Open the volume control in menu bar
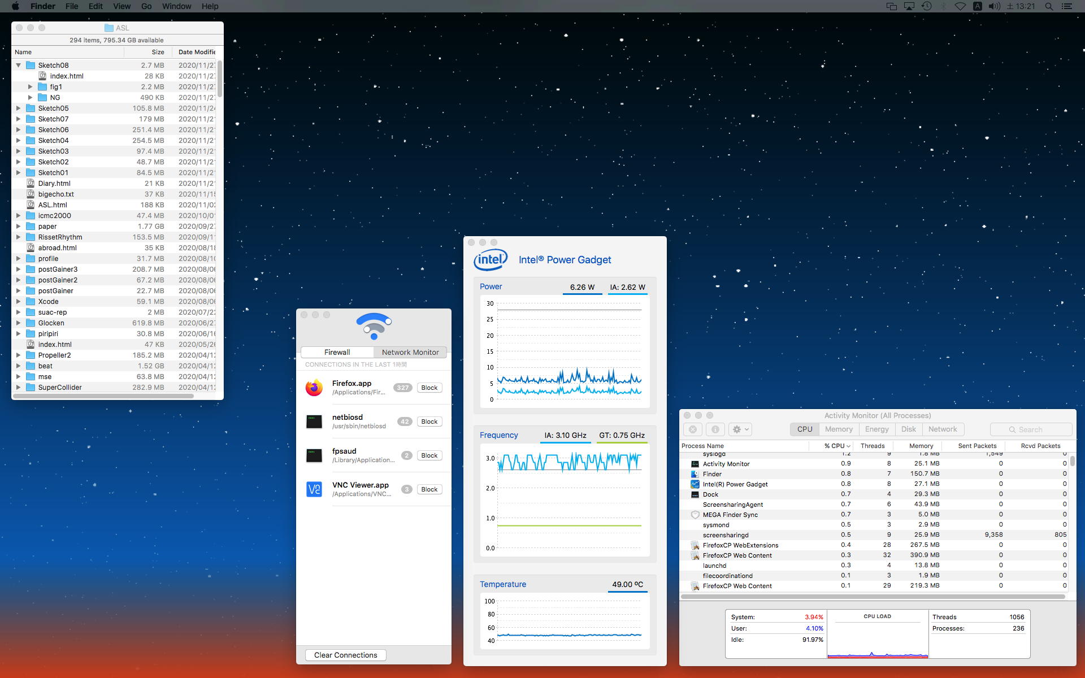Screen dimensions: 1085x678 pos(995,6)
